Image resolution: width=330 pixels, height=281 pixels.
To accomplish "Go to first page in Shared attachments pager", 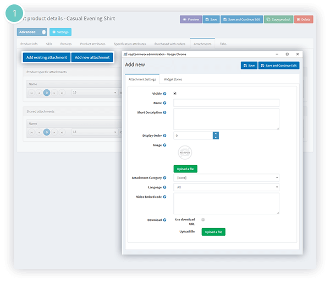I will (31, 132).
